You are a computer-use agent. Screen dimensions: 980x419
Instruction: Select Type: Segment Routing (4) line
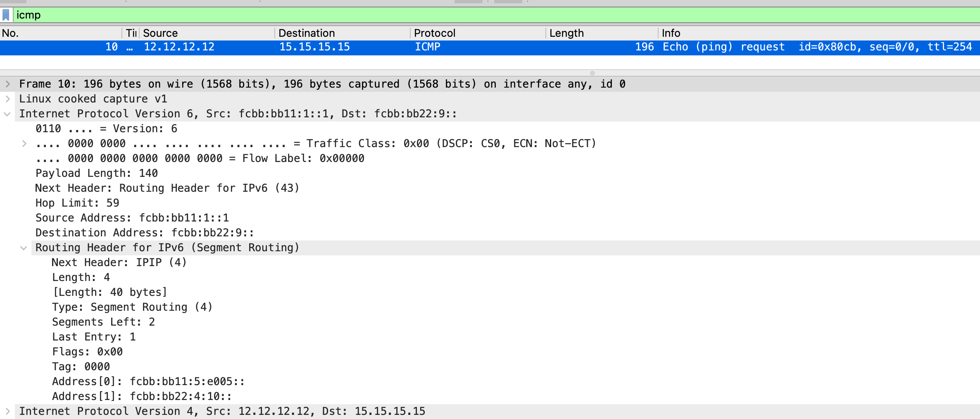point(132,307)
